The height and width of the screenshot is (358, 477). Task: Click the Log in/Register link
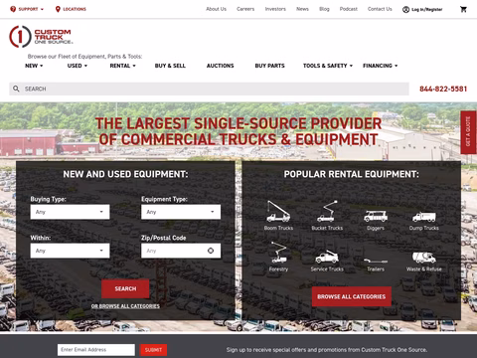pyautogui.click(x=427, y=10)
